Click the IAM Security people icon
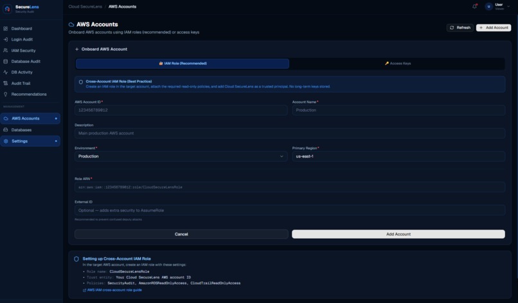Image resolution: width=518 pixels, height=303 pixels. click(6, 50)
